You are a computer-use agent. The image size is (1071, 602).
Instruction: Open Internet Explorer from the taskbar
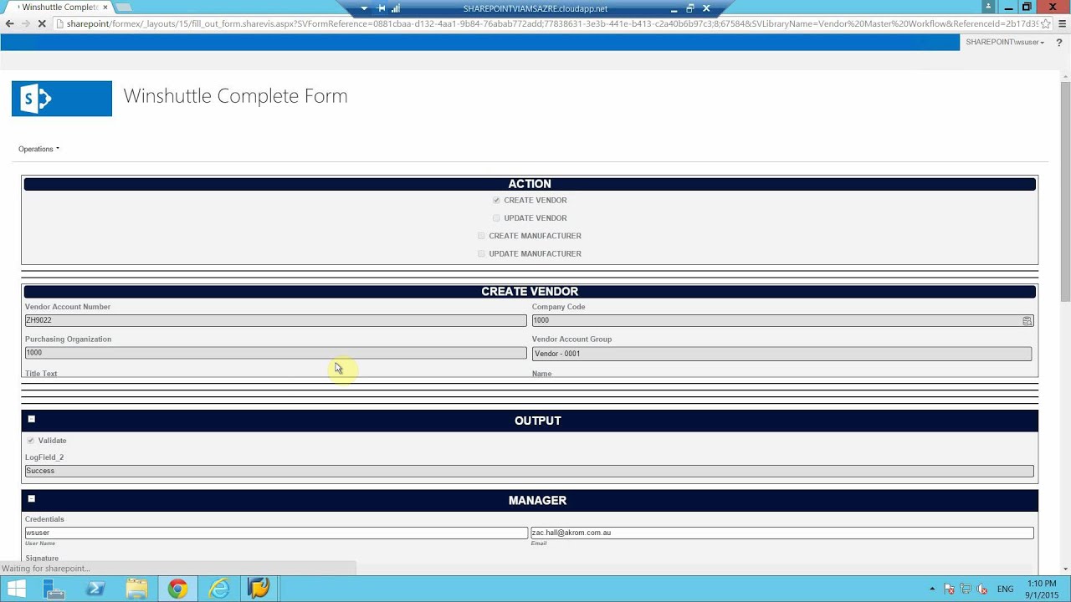click(218, 589)
